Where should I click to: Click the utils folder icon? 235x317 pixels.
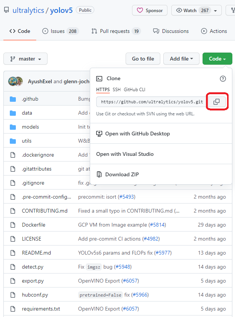coord(13,141)
